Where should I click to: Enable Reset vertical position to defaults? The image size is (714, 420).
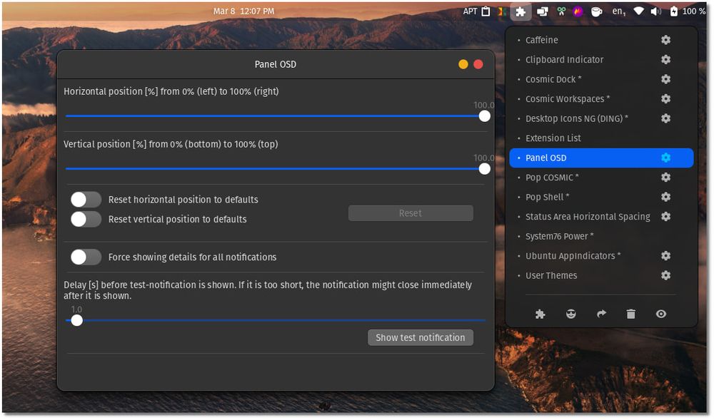86,220
